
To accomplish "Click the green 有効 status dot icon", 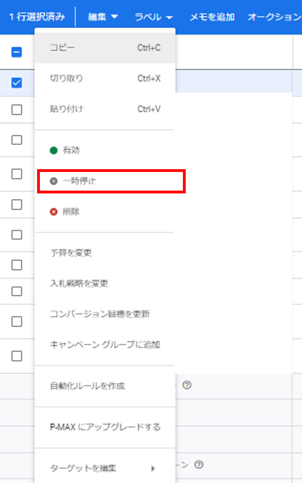I will [x=54, y=151].
